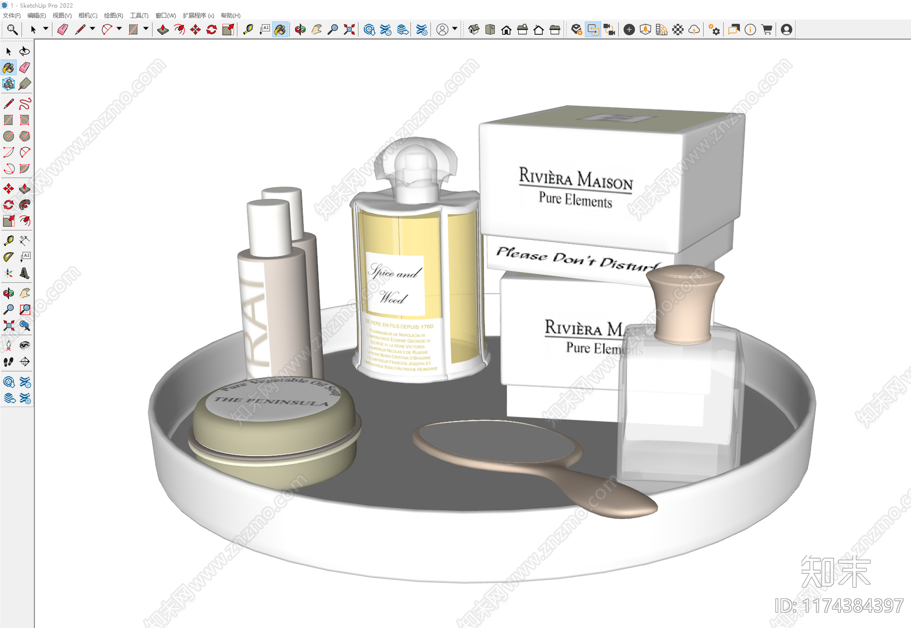Open the 3D Warehouse icon in top toolbar
Viewport: 911px width, 628px height.
click(370, 30)
